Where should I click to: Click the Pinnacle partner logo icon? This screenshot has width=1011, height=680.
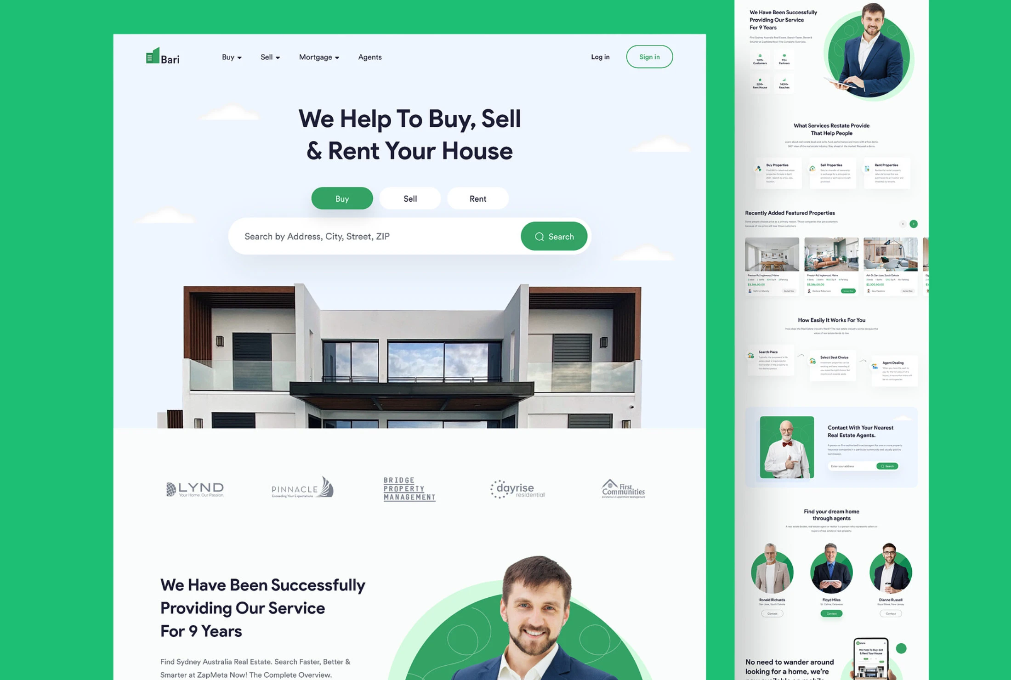[302, 489]
